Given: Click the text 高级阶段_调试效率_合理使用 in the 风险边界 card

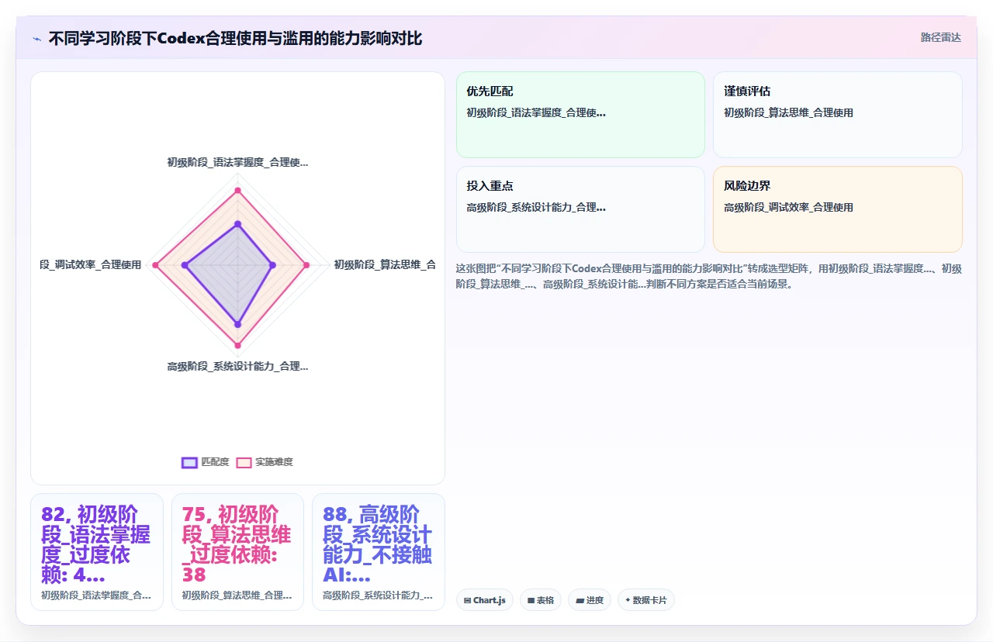Looking at the screenshot, I should click(788, 207).
